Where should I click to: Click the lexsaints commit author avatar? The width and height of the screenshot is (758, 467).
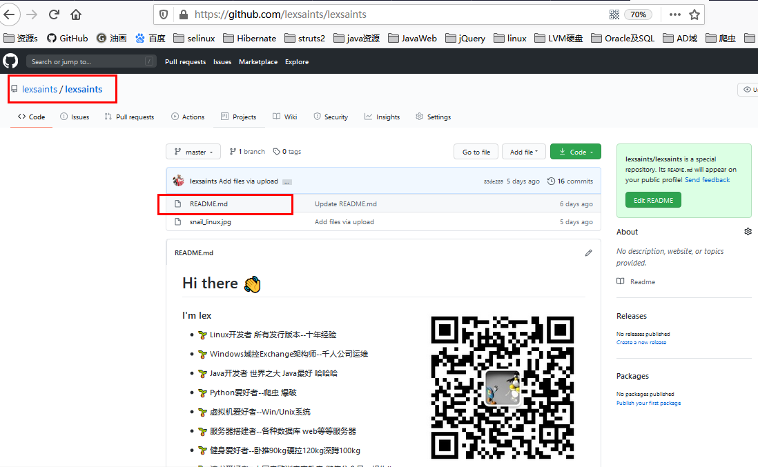pos(179,181)
